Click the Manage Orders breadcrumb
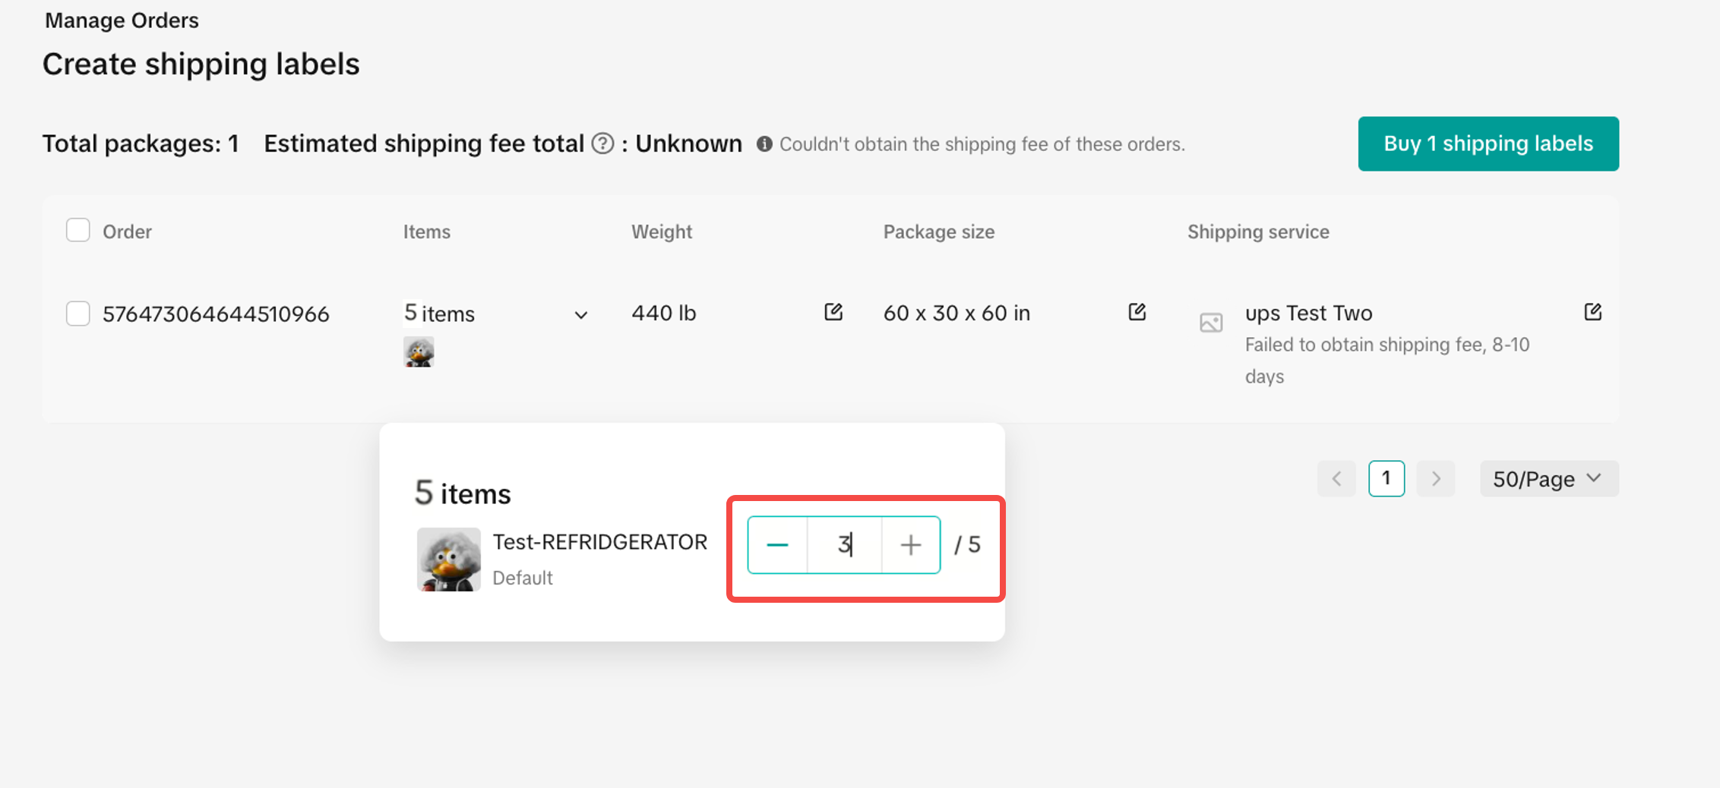 click(x=122, y=20)
